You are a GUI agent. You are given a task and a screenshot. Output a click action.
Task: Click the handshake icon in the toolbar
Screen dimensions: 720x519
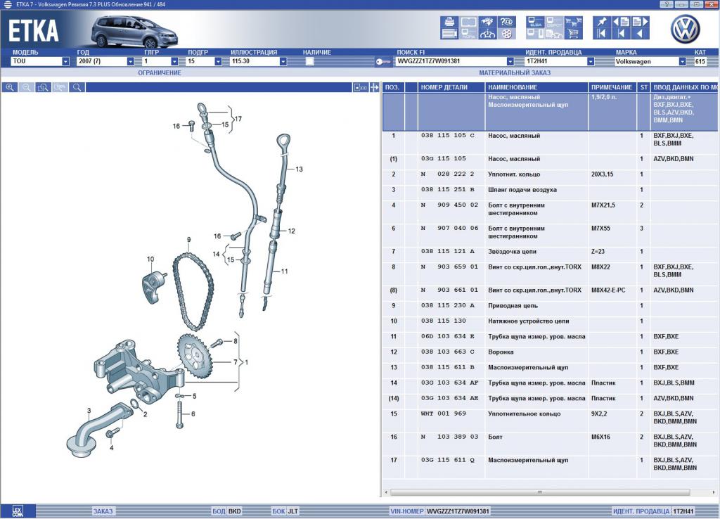(x=487, y=22)
